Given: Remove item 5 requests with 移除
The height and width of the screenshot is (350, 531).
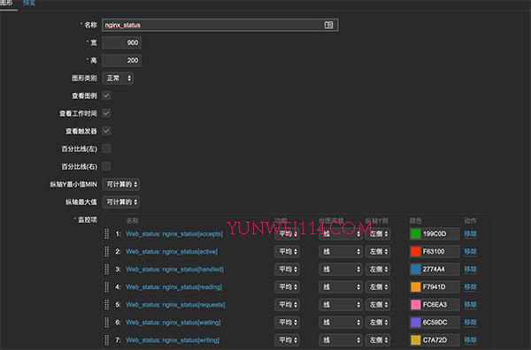Looking at the screenshot, I should coord(471,305).
